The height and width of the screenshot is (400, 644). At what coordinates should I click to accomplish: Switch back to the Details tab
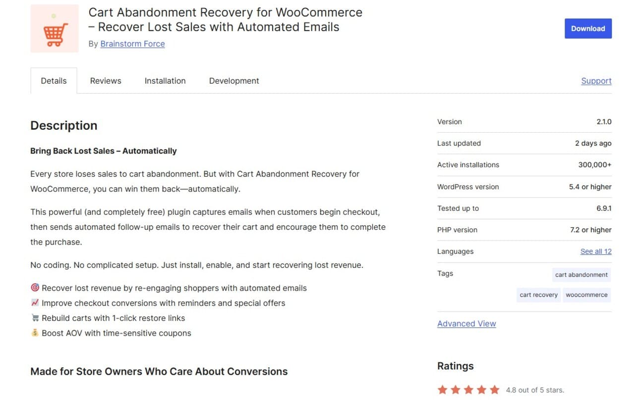point(53,80)
